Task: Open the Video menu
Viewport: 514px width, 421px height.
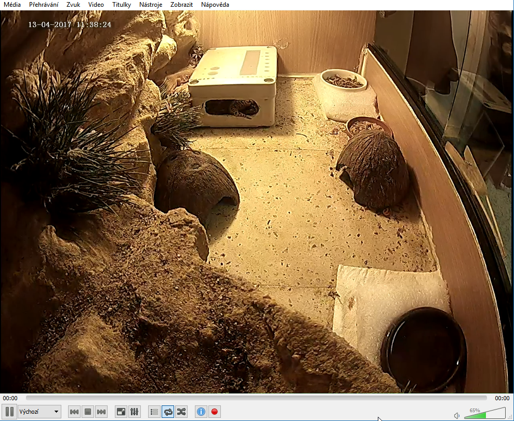Action: click(96, 5)
